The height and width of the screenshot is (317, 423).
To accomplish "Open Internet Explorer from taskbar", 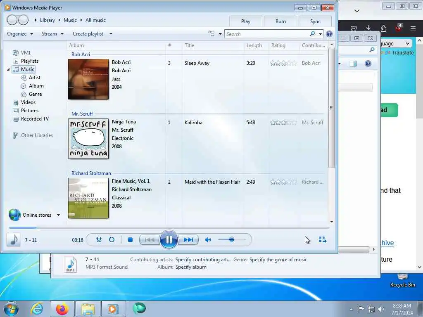I will click(x=37, y=309).
